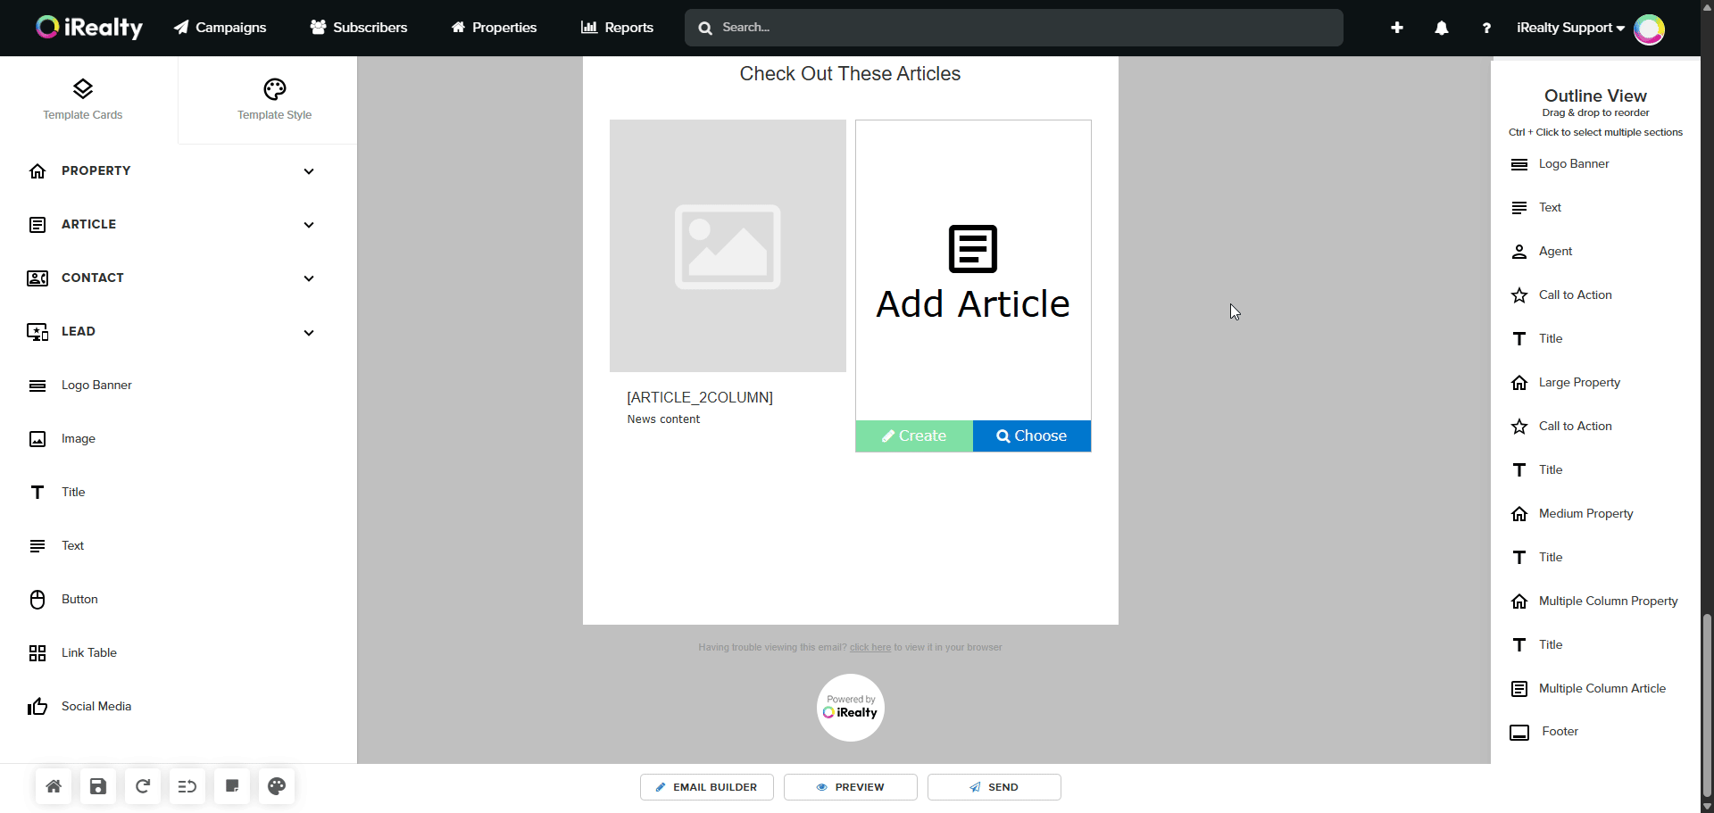The width and height of the screenshot is (1714, 813).
Task: Open the Subscribers menu
Action: point(359,28)
